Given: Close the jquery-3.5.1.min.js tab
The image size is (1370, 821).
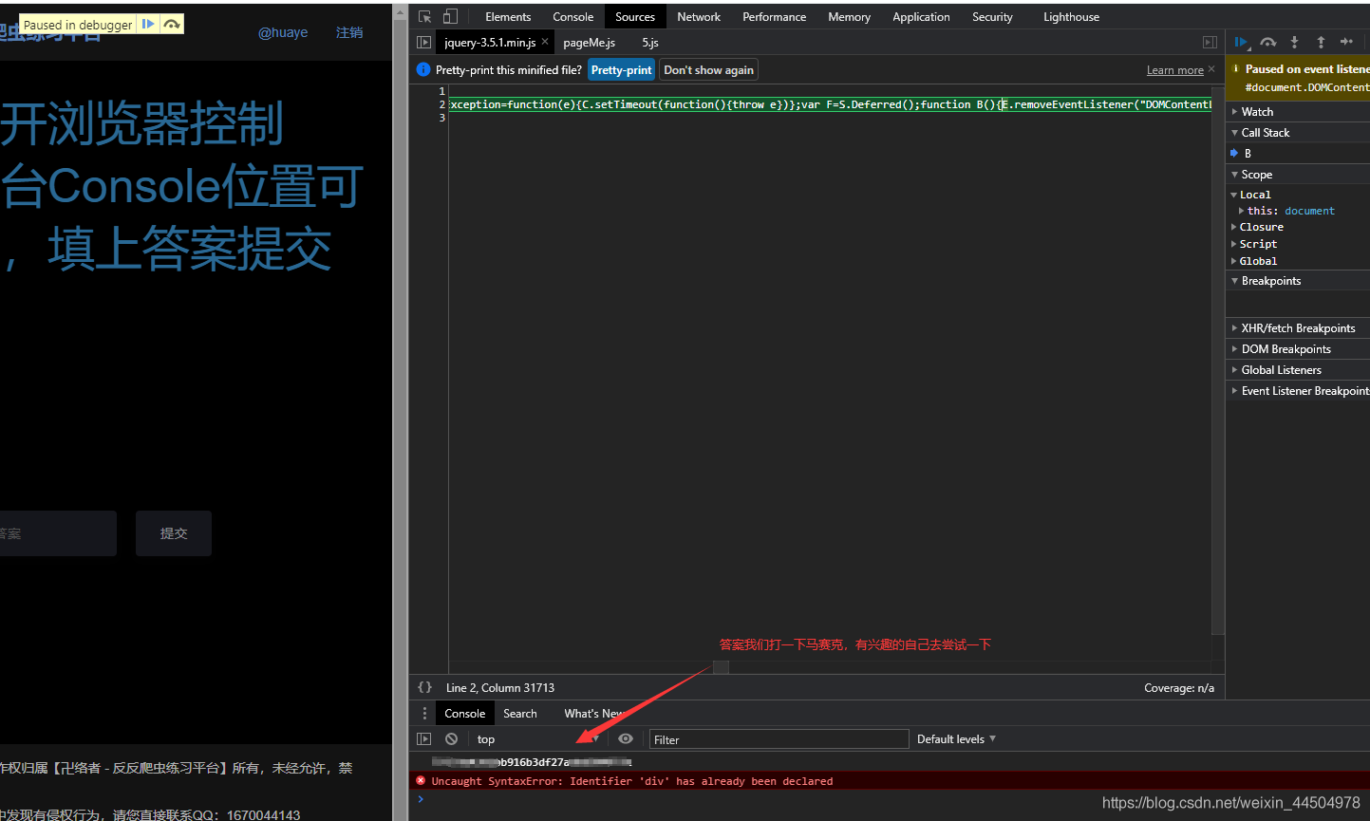Looking at the screenshot, I should [545, 43].
